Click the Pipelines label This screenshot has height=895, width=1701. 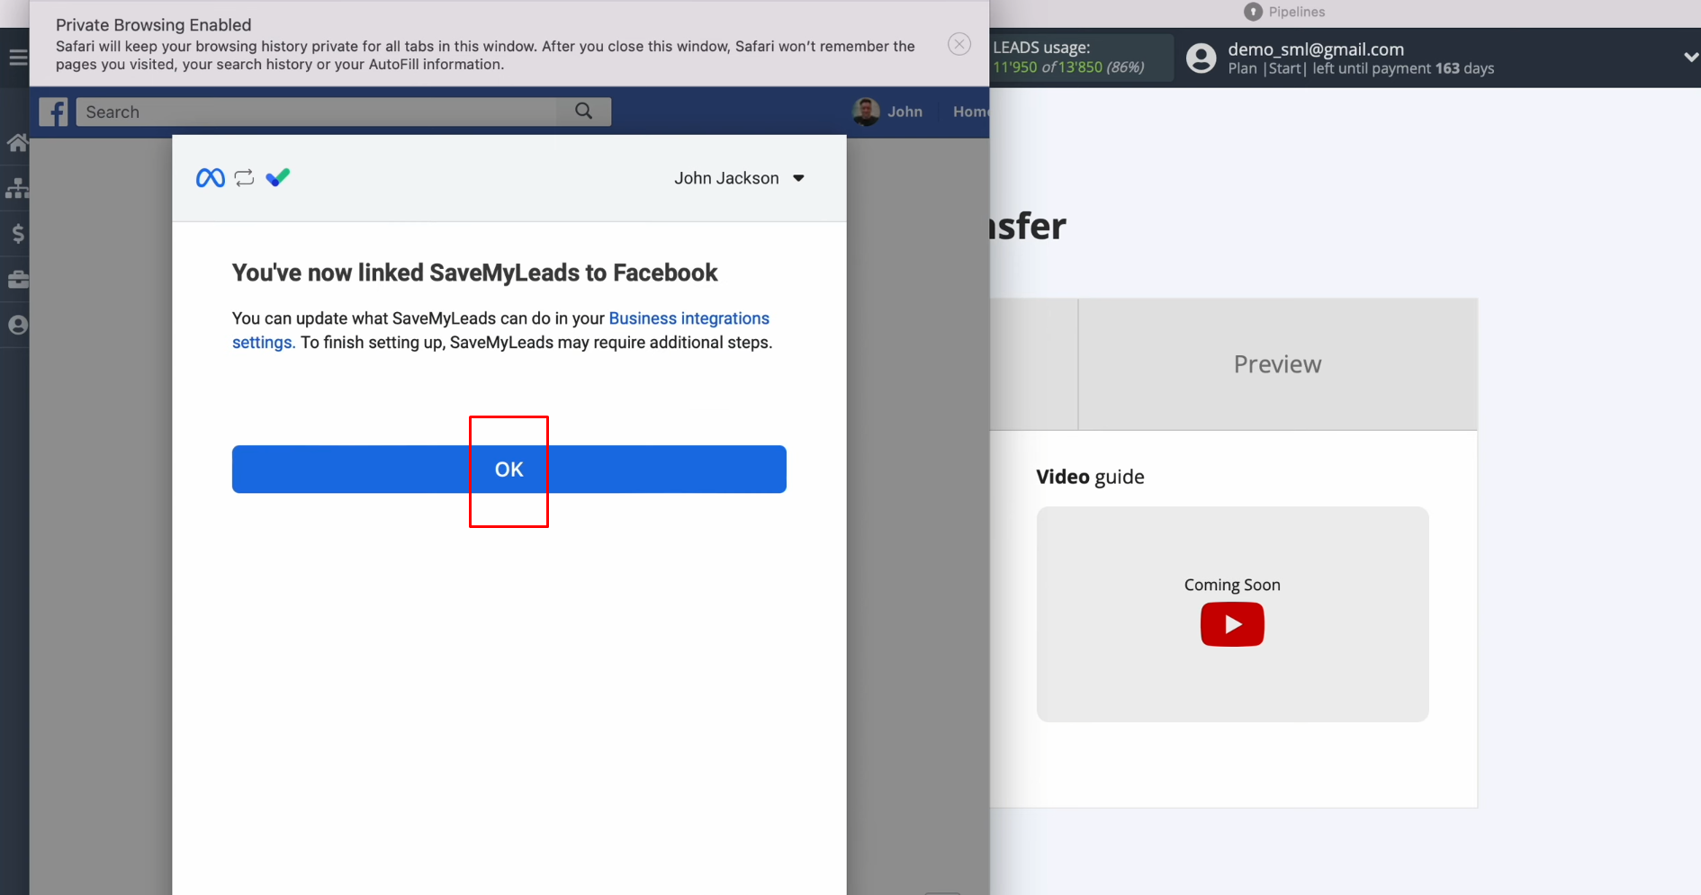tap(1296, 12)
